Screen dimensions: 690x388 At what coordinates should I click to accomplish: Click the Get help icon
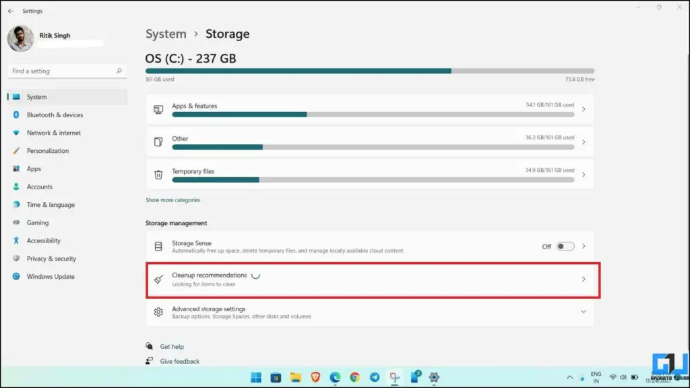pyautogui.click(x=150, y=346)
